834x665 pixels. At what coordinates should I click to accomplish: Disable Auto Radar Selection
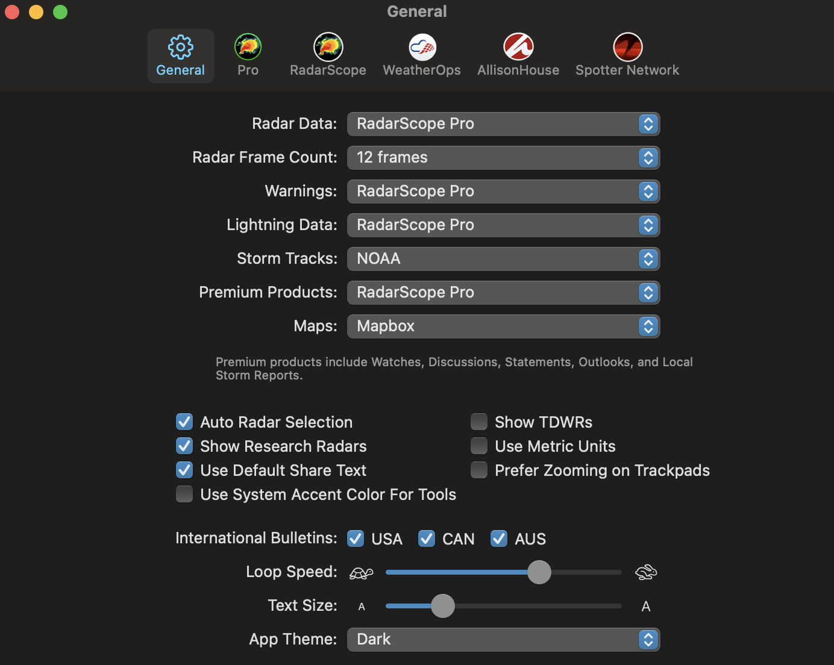click(x=184, y=422)
